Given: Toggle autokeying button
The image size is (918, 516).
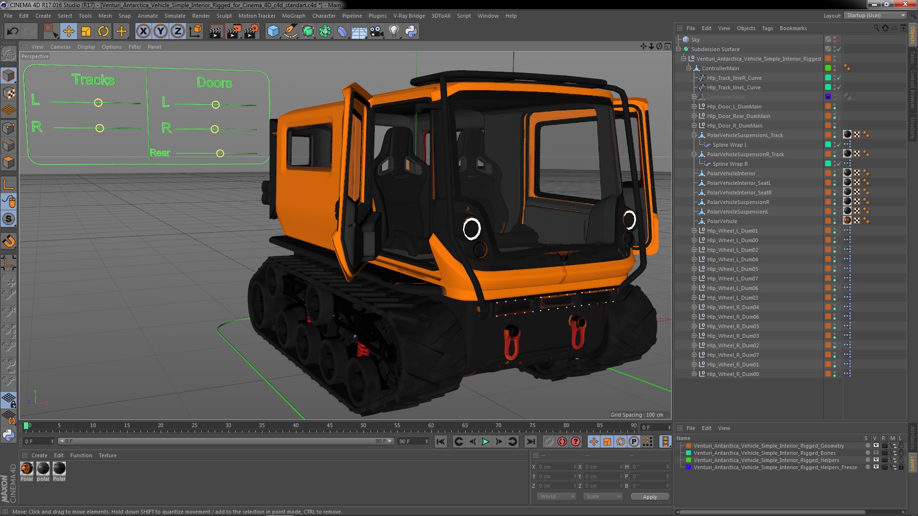Looking at the screenshot, I should tap(562, 441).
